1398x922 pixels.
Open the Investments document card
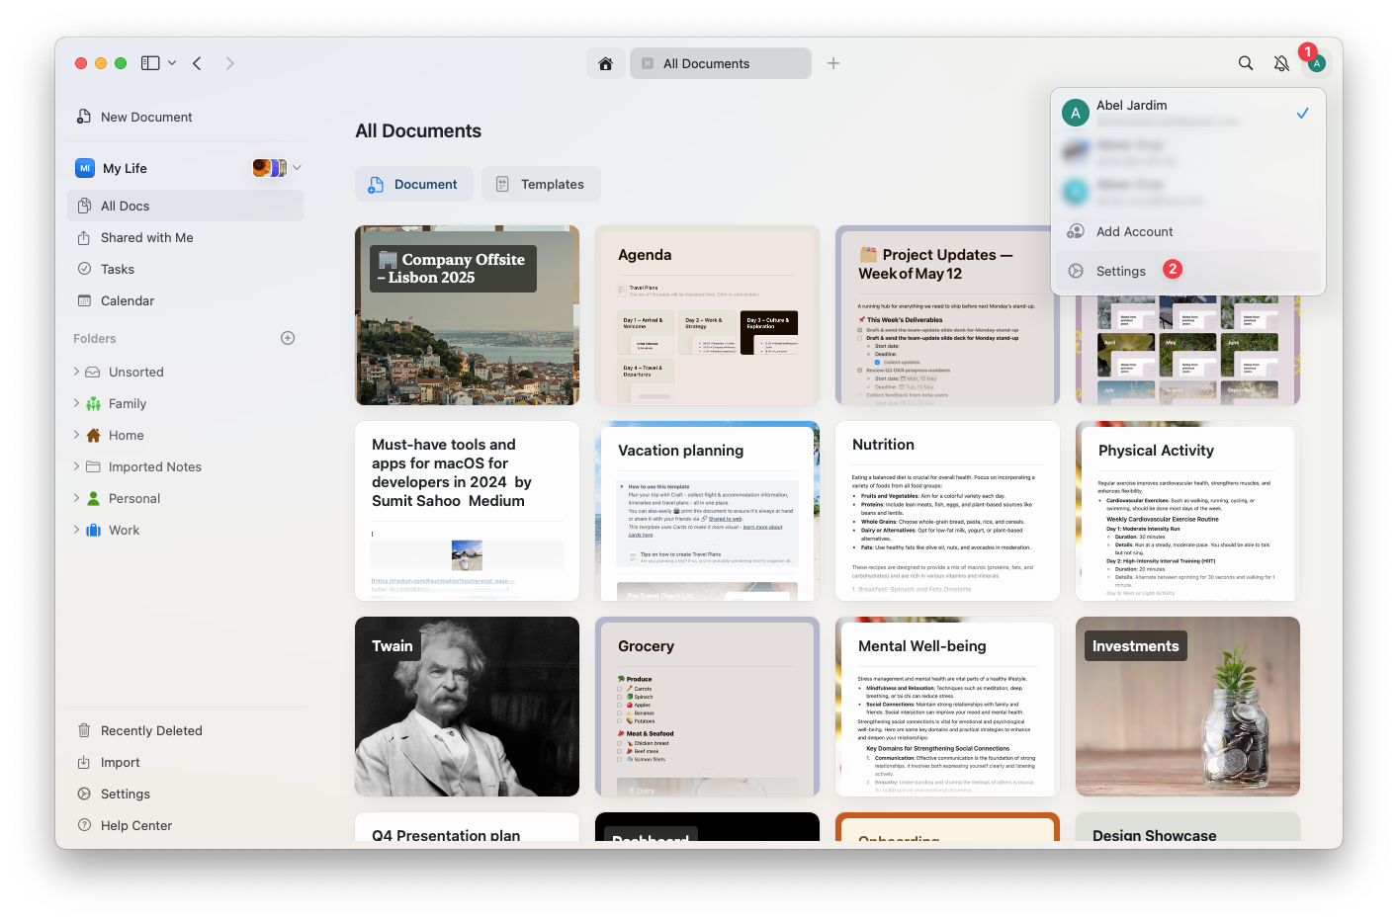point(1187,707)
